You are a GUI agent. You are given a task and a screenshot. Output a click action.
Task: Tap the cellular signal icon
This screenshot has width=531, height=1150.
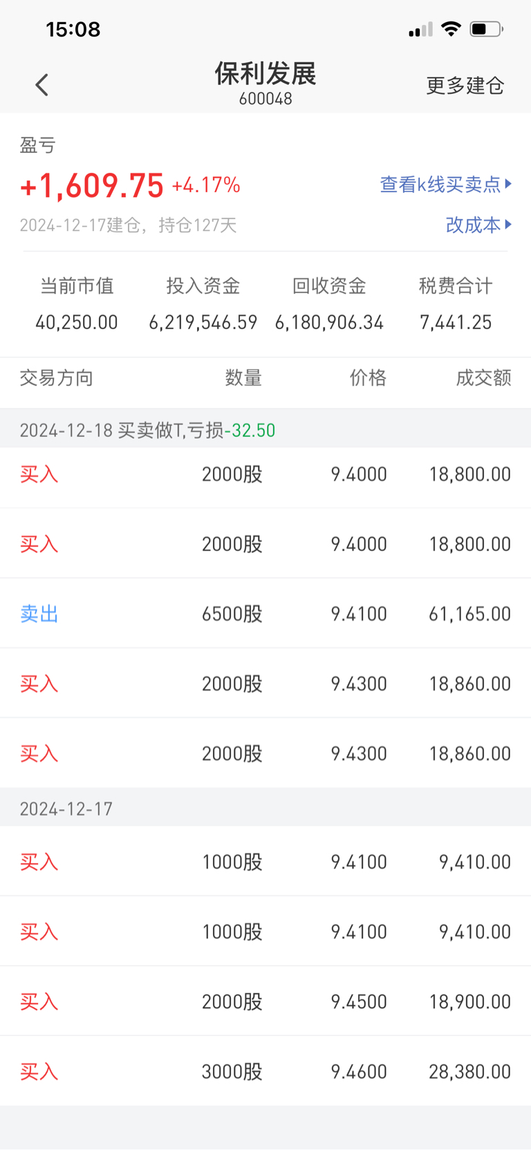point(420,30)
